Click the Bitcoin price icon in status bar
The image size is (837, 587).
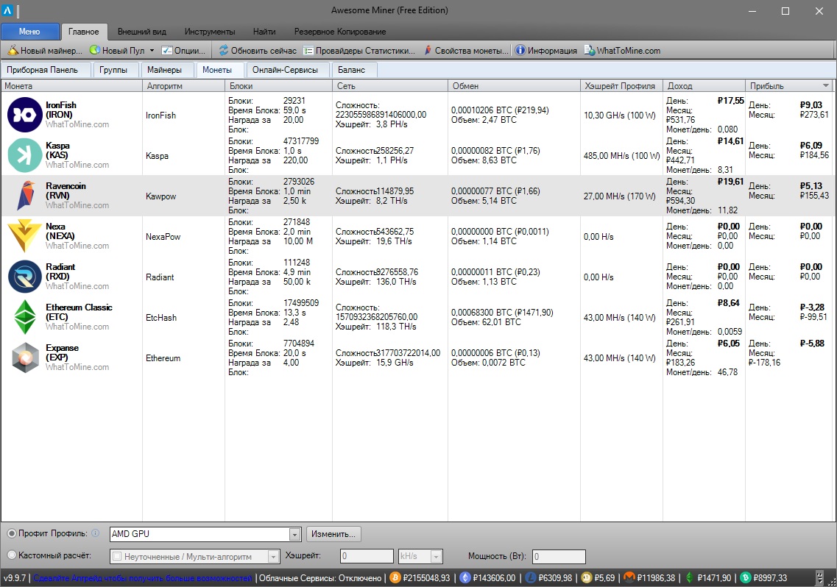click(395, 578)
